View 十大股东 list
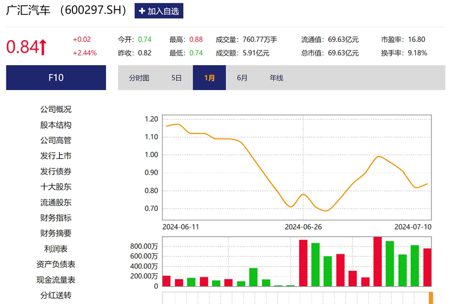Screen dimensions: 457x304 pyautogui.click(x=55, y=187)
